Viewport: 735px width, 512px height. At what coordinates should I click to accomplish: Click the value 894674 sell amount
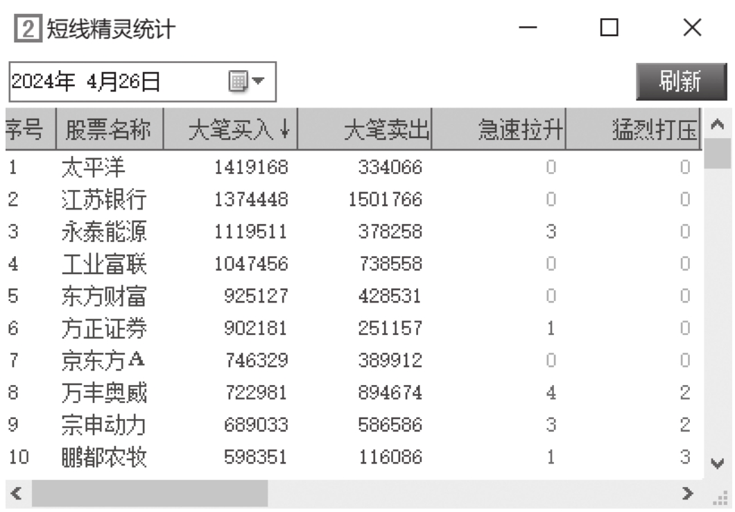coord(390,393)
